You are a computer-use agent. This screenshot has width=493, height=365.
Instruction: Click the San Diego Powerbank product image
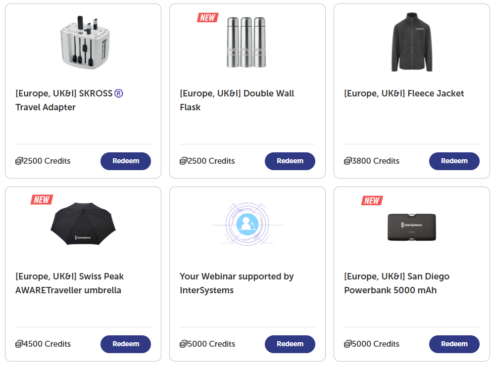pos(411,227)
